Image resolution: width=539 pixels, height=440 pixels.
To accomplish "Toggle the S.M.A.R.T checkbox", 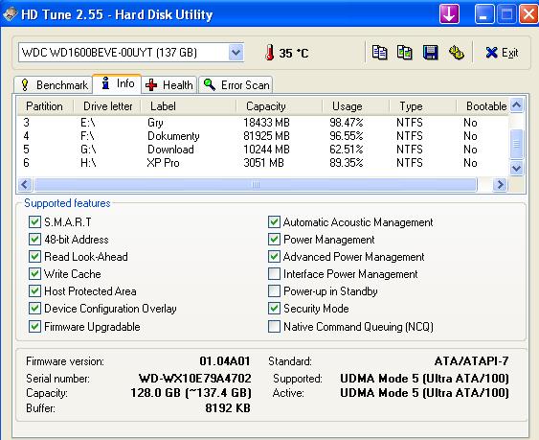I will point(34,222).
